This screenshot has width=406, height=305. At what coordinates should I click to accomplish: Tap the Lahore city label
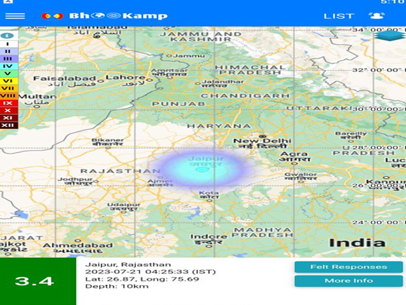(x=126, y=81)
